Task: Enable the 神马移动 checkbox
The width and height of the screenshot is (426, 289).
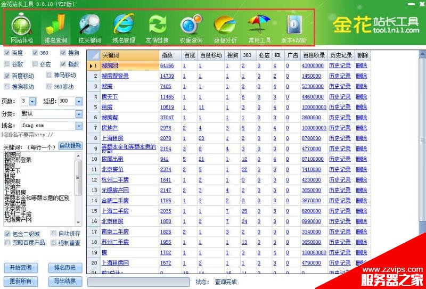Action: pyautogui.click(x=49, y=75)
